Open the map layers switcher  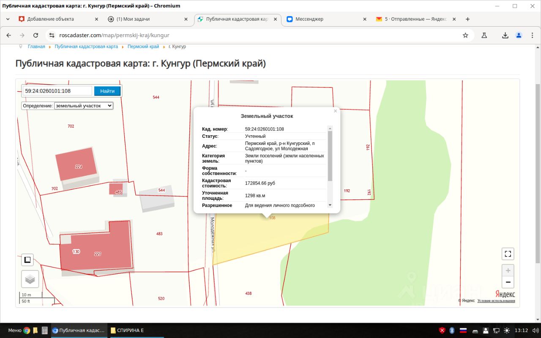(x=30, y=279)
